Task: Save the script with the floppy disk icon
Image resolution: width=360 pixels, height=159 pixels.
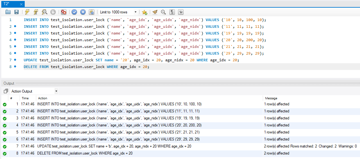Action: tap(17, 12)
